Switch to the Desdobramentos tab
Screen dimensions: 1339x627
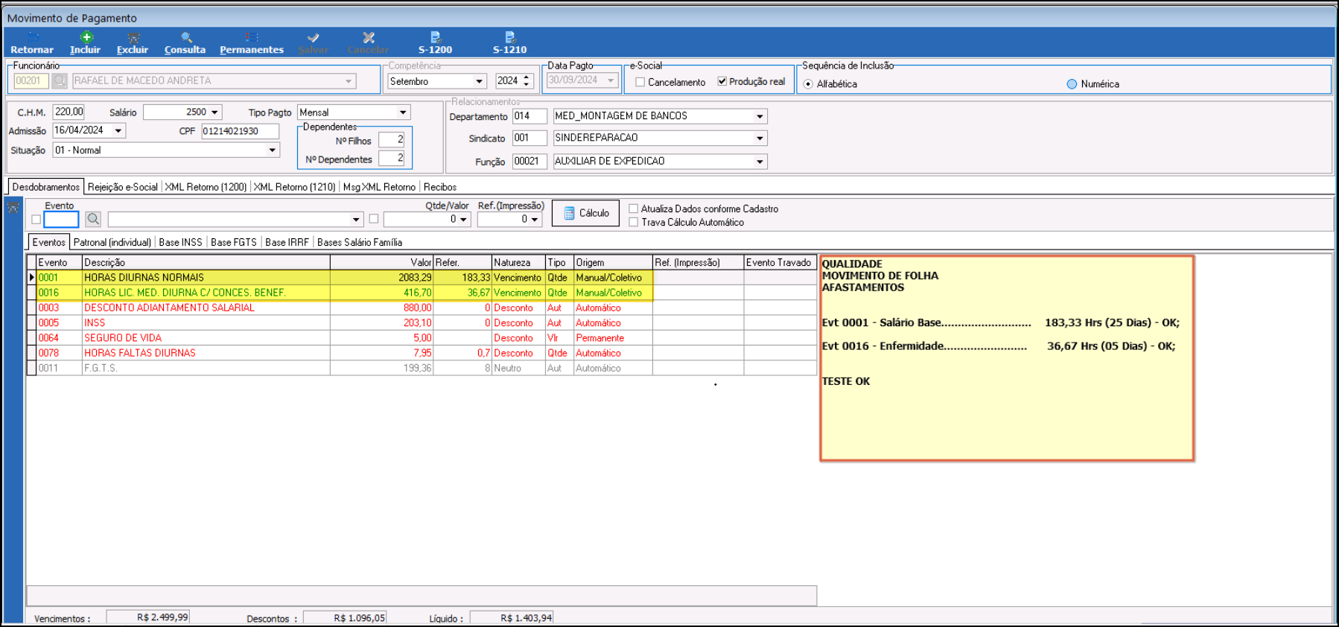tap(45, 187)
